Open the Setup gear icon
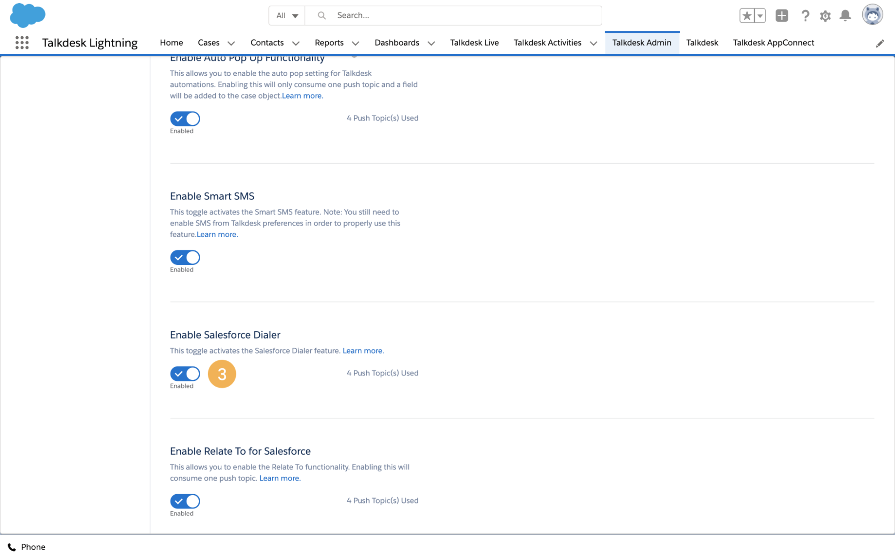This screenshot has width=895, height=560. click(825, 15)
